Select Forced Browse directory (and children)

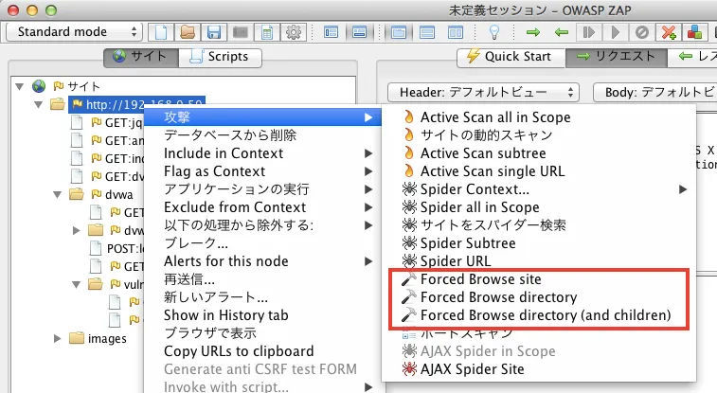tap(539, 315)
